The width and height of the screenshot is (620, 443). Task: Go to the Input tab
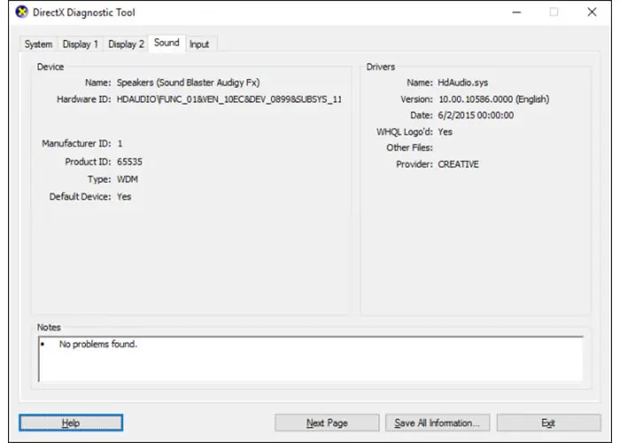199,44
